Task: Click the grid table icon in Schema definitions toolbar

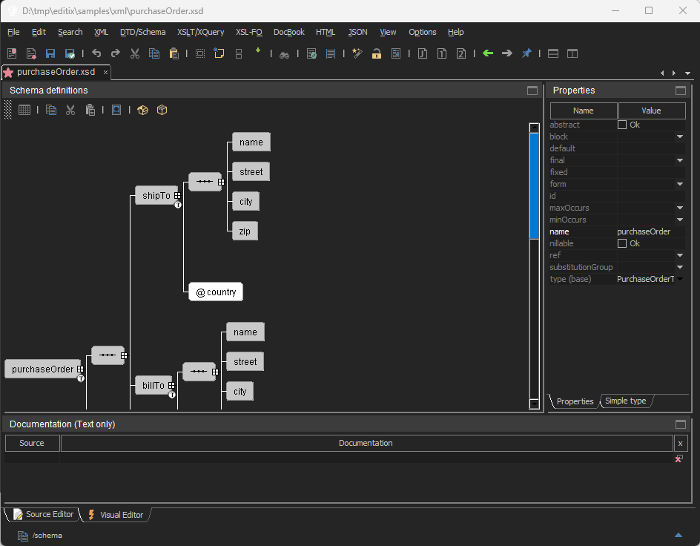Action: pyautogui.click(x=24, y=110)
